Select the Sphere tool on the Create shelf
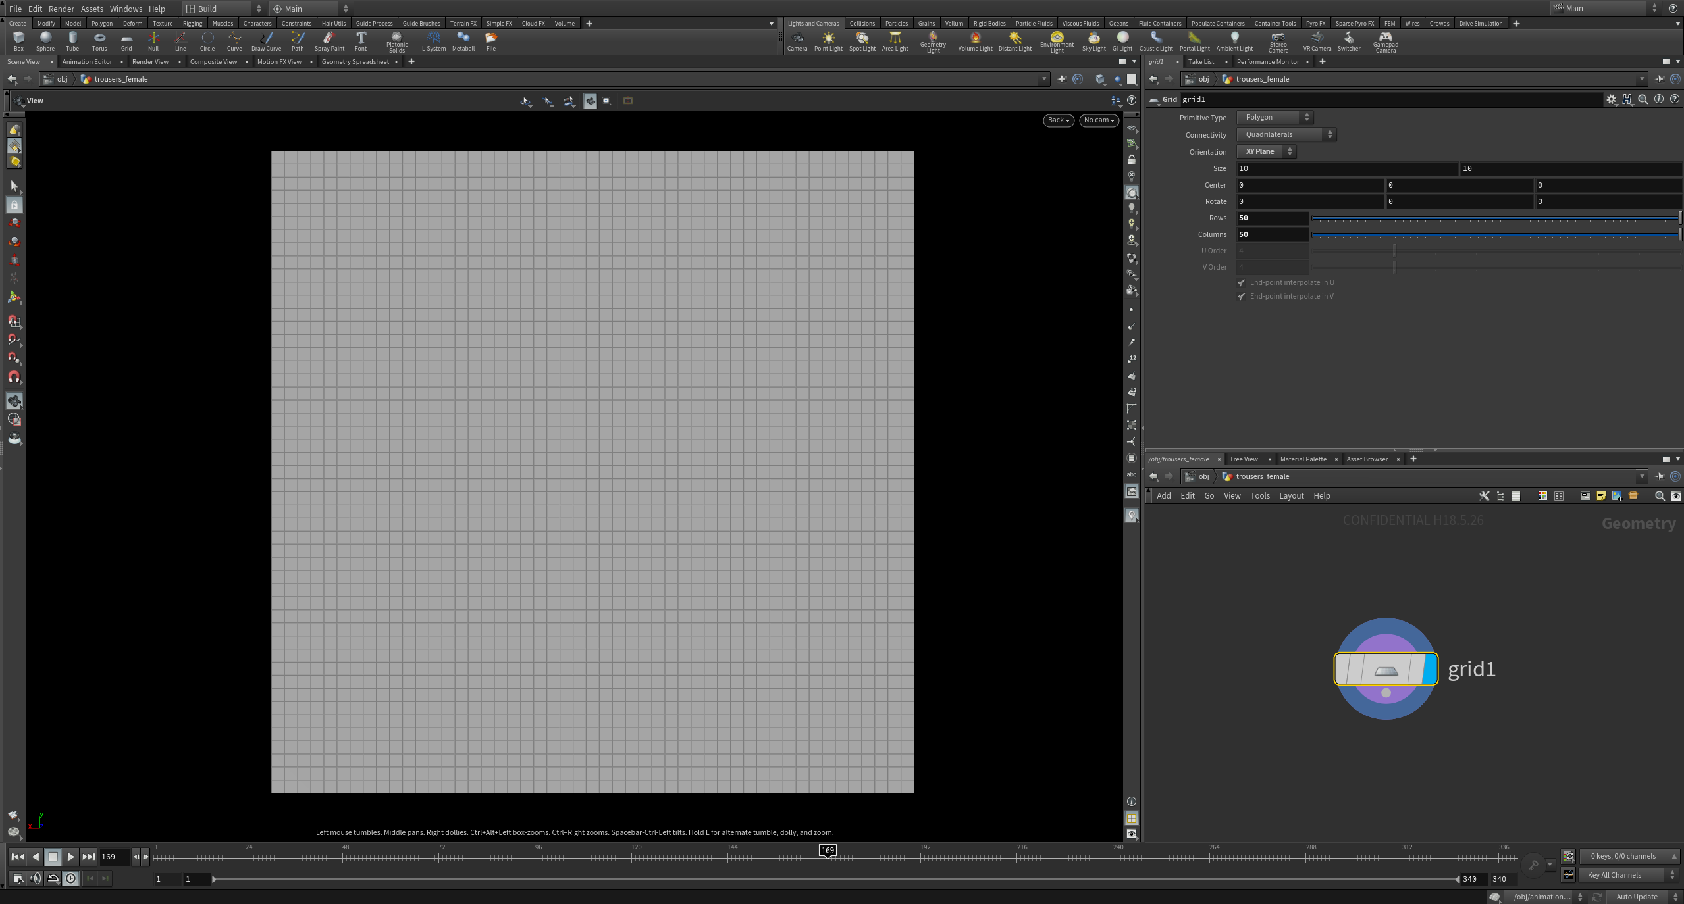1684x904 pixels. click(x=45, y=41)
